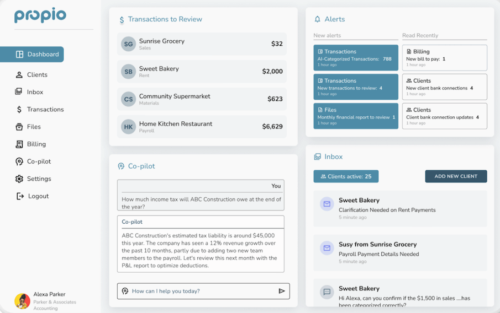Click the send arrow icon in Co-pilot
The height and width of the screenshot is (313, 500).
pos(282,291)
